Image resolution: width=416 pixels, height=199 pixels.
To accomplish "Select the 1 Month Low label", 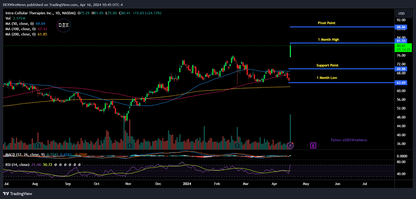I will (327, 78).
